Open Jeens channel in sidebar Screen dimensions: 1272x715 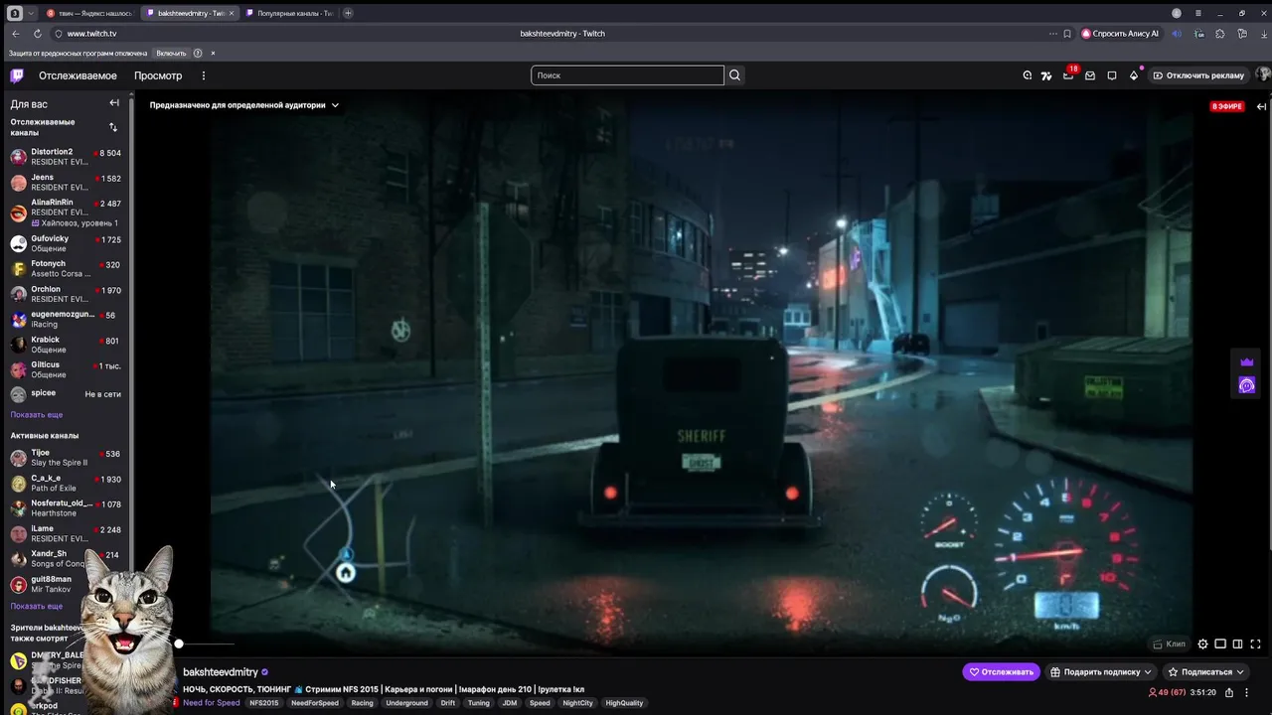pyautogui.click(x=66, y=182)
